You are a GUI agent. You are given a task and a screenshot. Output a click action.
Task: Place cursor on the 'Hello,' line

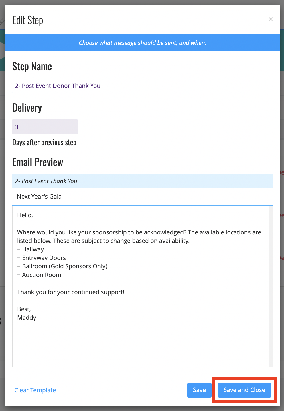(x=25, y=215)
